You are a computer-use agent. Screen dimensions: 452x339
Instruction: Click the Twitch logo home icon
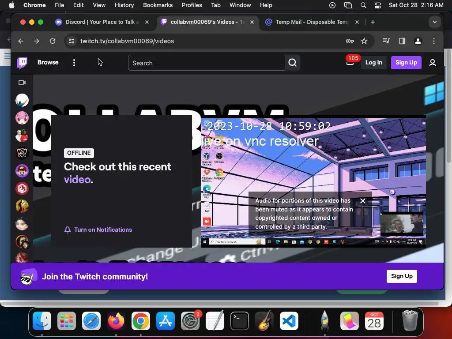click(x=22, y=63)
